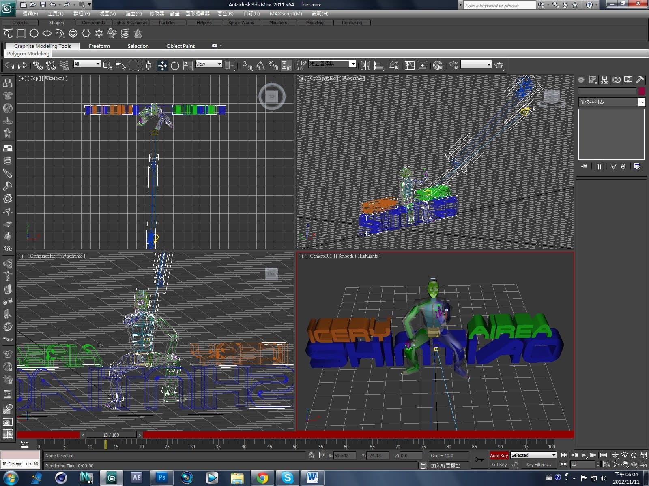Click the Key Filters button
The width and height of the screenshot is (649, 486).
[538, 465]
